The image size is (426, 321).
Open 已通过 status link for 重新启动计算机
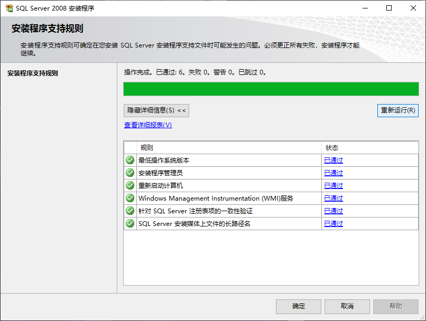point(334,186)
